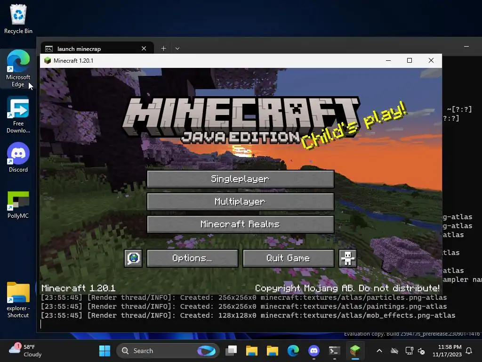This screenshot has width=482, height=362.
Task: Close the launch minecrap terminal tab
Action: pos(144,49)
